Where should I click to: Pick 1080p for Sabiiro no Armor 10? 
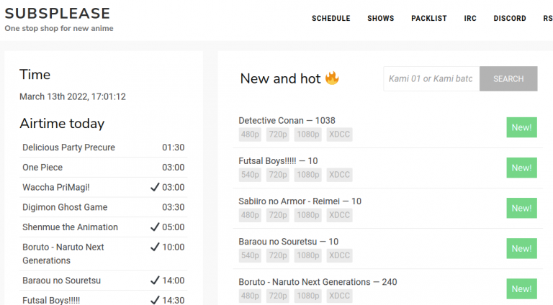[x=308, y=215]
